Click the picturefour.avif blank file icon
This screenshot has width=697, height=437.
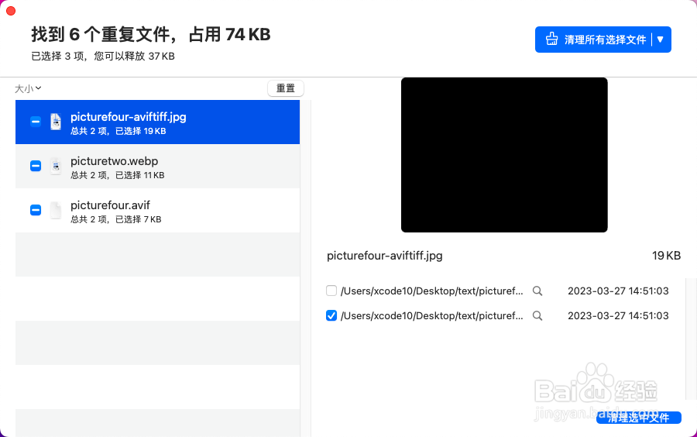(56, 210)
